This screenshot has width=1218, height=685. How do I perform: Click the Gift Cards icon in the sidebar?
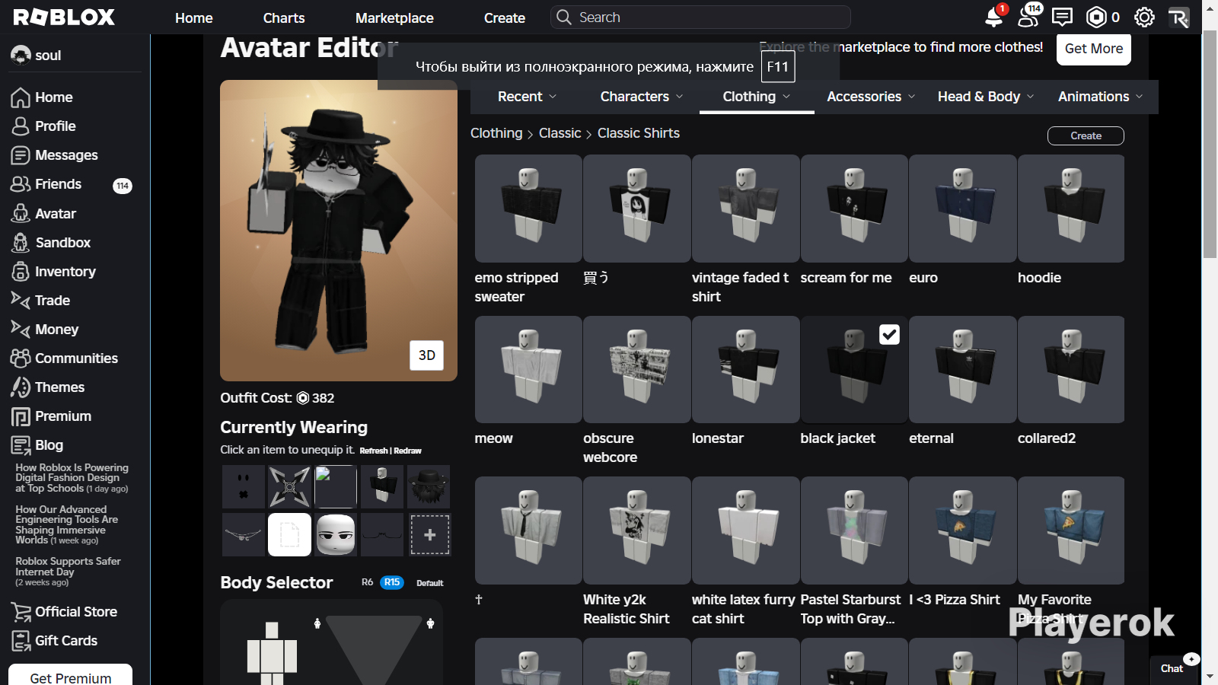[21, 641]
